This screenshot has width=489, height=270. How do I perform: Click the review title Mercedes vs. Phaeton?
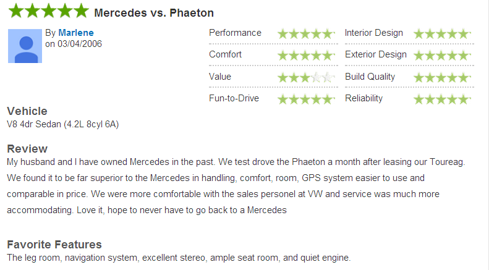pyautogui.click(x=154, y=13)
